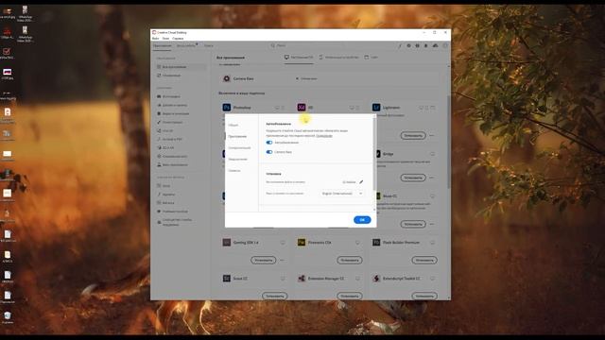Install Fireworks CS6 via Установить

pos(350,261)
